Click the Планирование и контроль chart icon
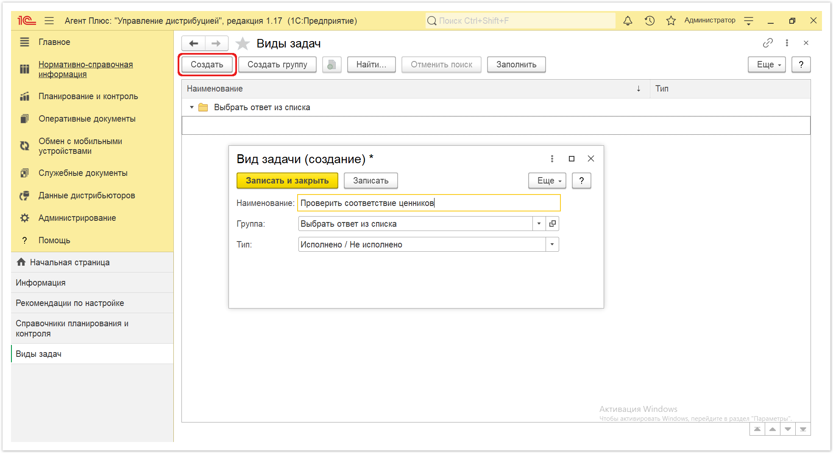833x453 pixels. (x=25, y=96)
